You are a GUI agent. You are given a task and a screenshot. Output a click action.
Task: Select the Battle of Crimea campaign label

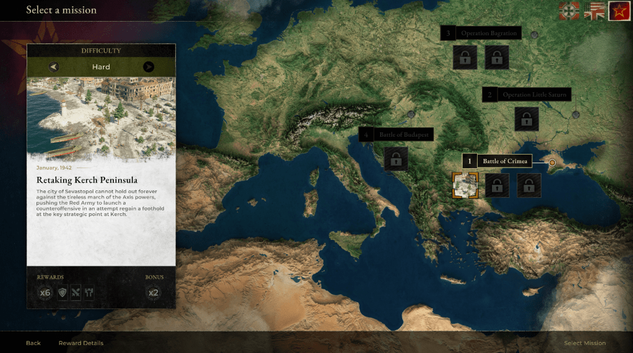pyautogui.click(x=505, y=161)
